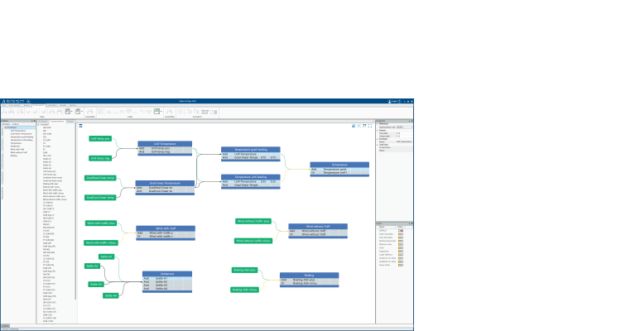Click the Settle-A4 green node
The width and height of the screenshot is (621, 331).
110,295
